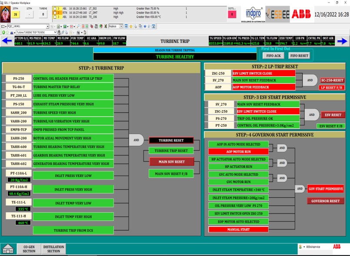Click the blue right navigation arrow

coord(343,41)
